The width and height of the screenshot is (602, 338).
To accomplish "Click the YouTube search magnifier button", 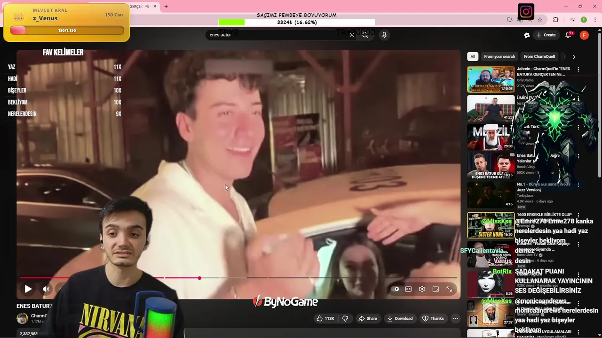I will 365,35.
